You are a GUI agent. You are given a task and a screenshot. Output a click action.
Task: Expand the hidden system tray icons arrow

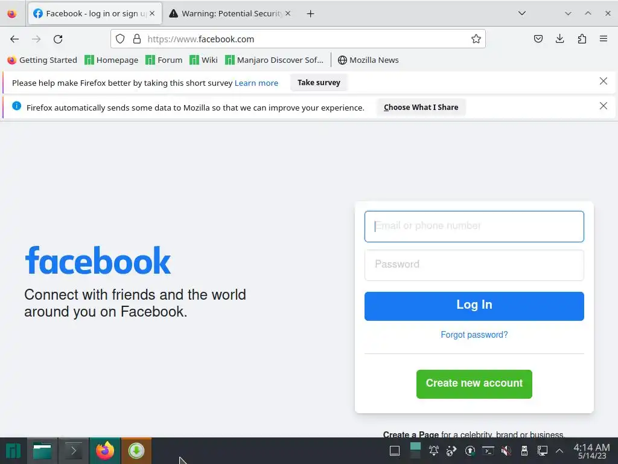click(x=559, y=451)
